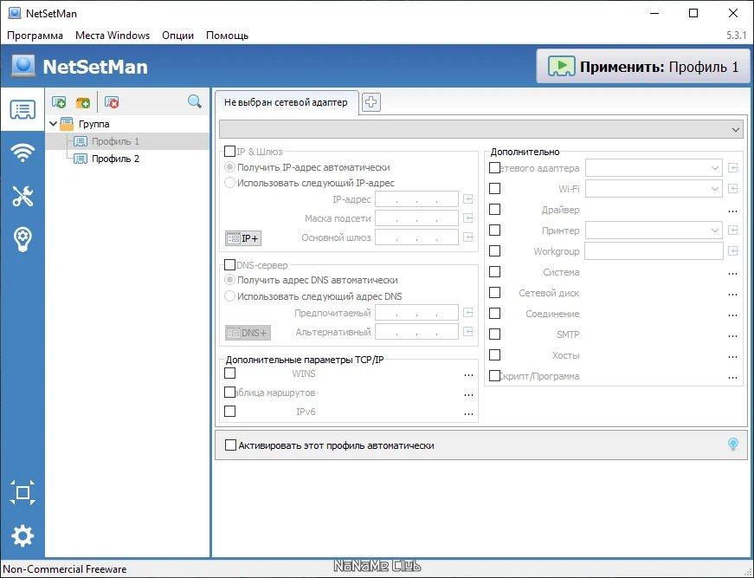Select Профиль 2 in the tree
Image resolution: width=754 pixels, height=578 pixels.
click(115, 159)
